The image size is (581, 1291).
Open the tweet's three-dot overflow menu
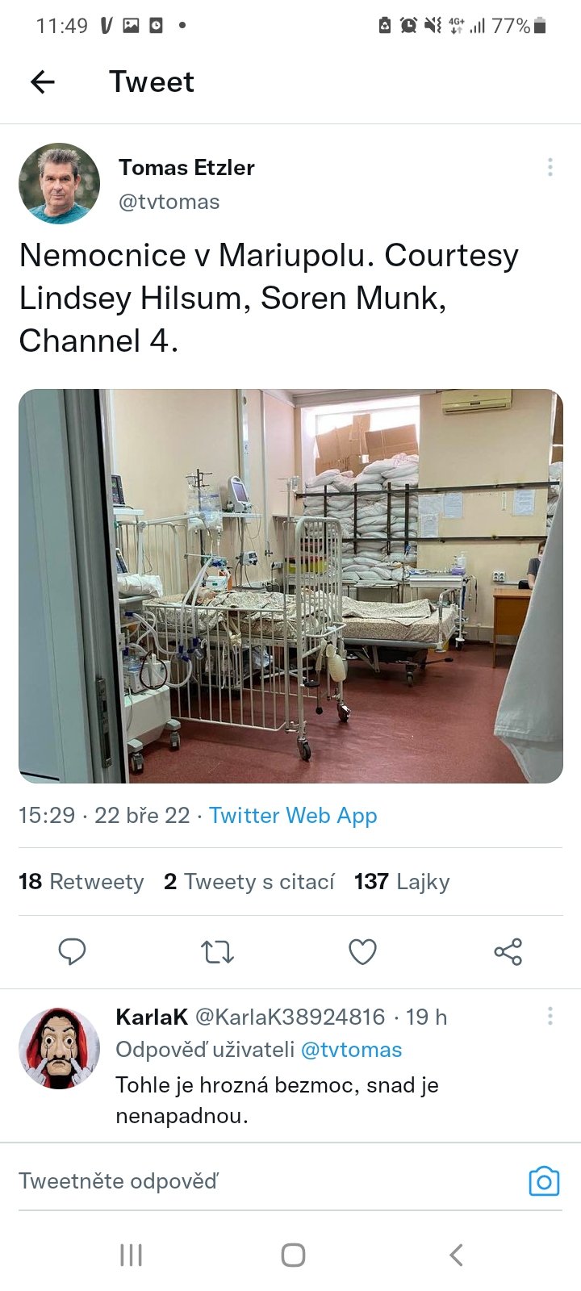(550, 167)
